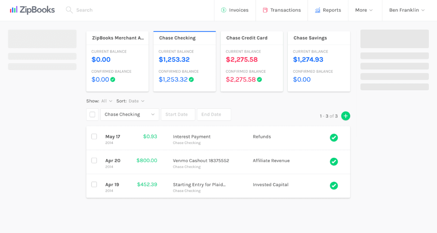Screen dimensions: 437x233
Task: Check the May 17 Interest Payment row
Action: (94, 137)
